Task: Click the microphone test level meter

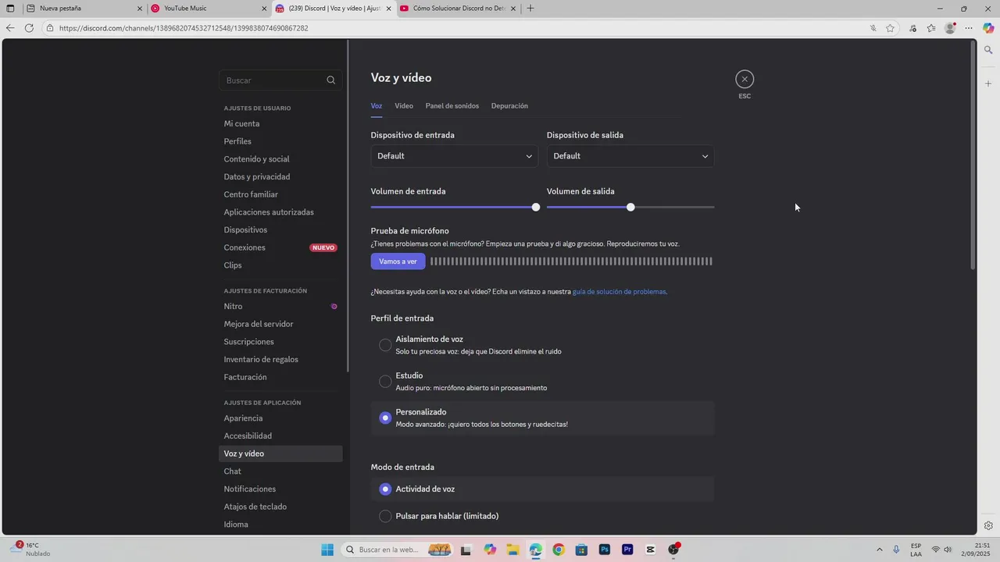Action: 571,261
